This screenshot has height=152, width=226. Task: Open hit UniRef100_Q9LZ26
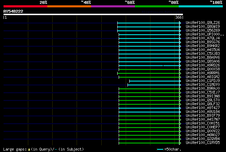click(x=203, y=23)
